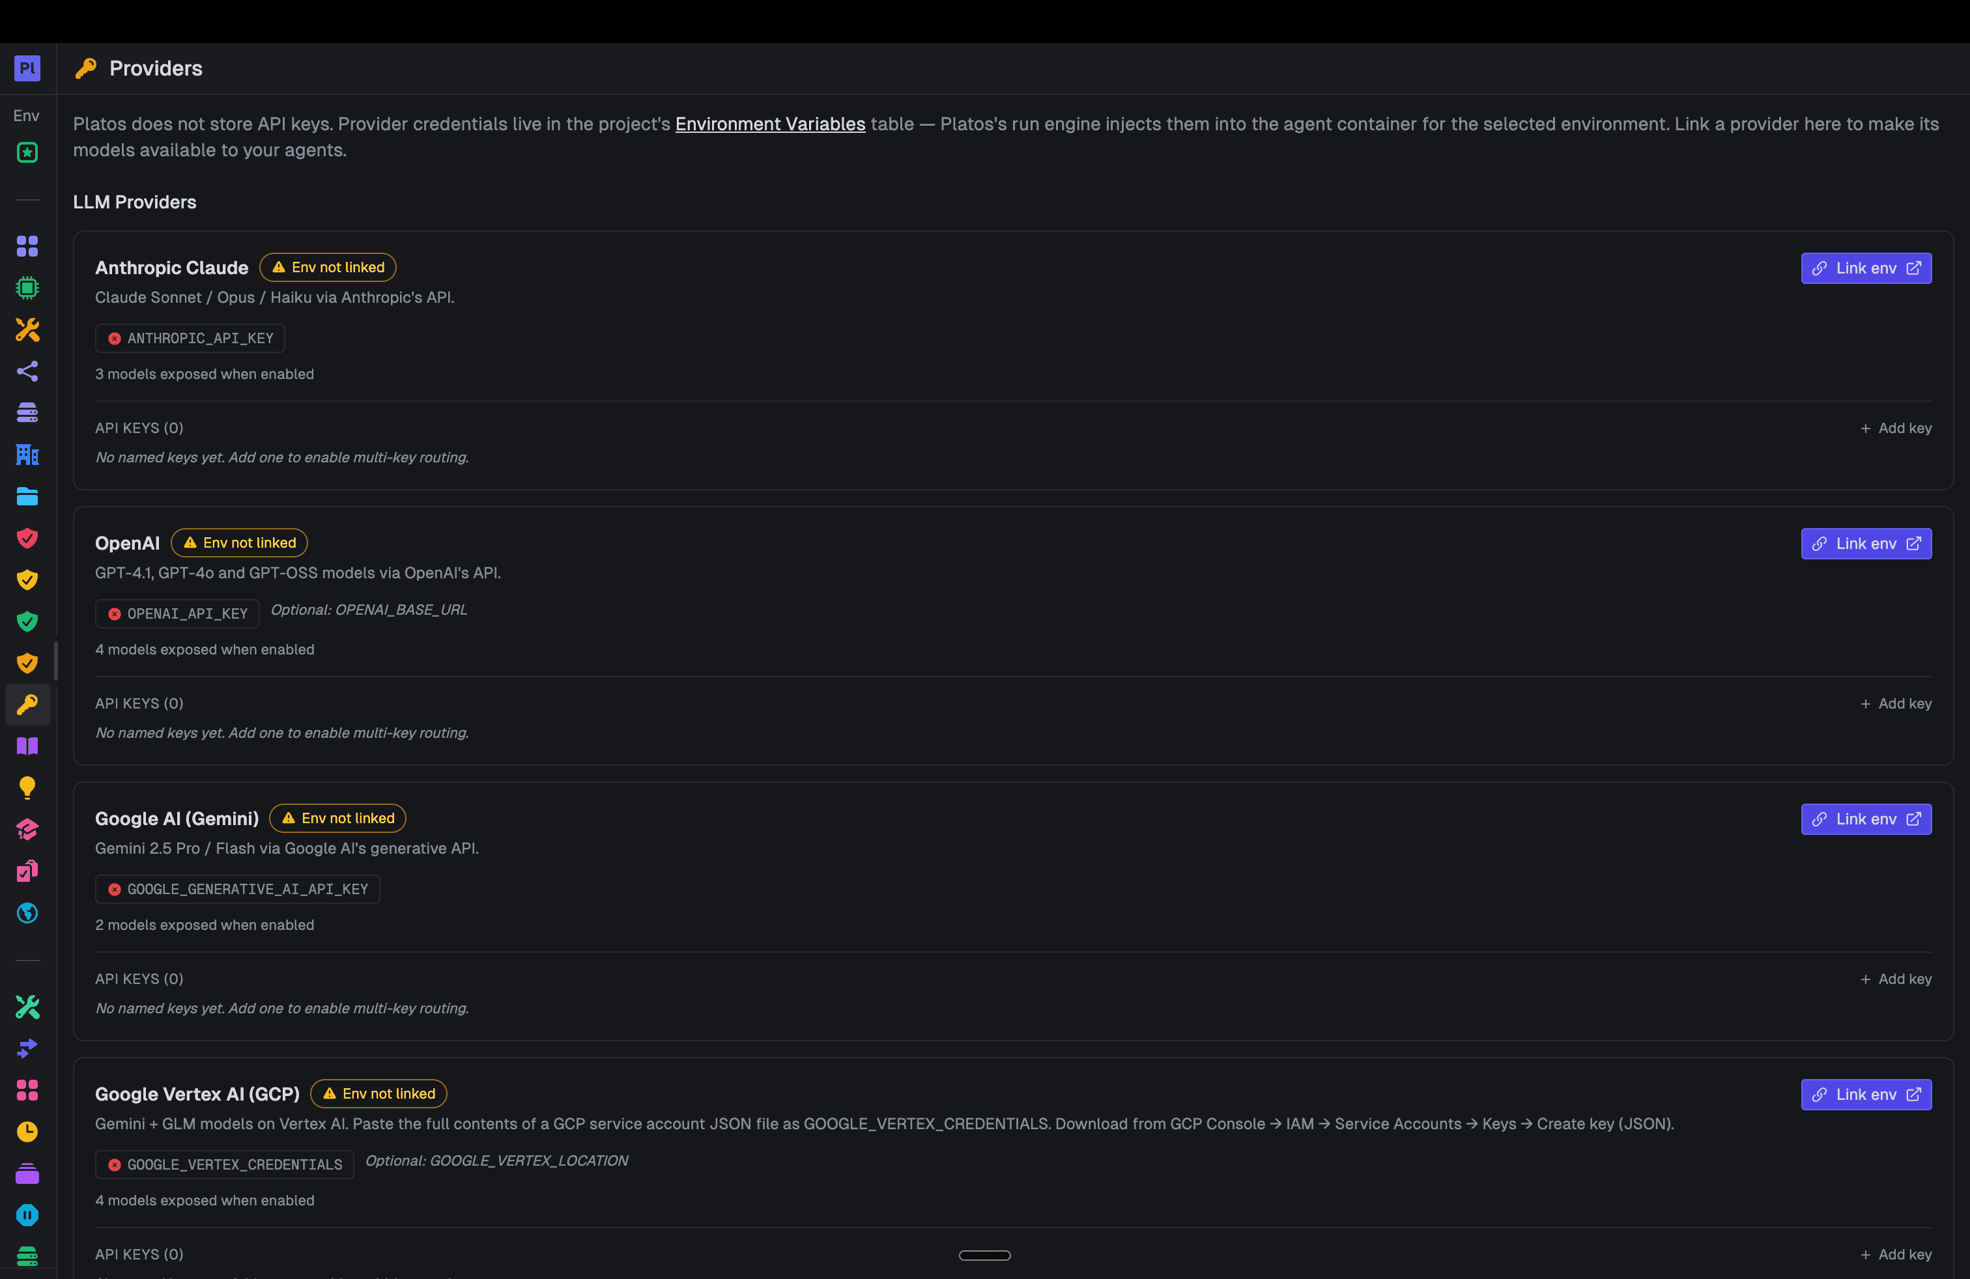The width and height of the screenshot is (1970, 1279).
Task: Click the "Google Vertex AI (GCP)" title
Action: [x=197, y=1095]
